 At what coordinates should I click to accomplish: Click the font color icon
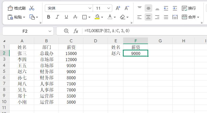[110, 17]
